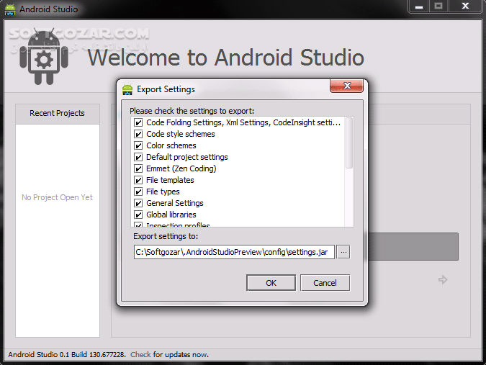The width and height of the screenshot is (486, 365).
Task: Uncheck the General Settings checkbox
Action: point(138,203)
